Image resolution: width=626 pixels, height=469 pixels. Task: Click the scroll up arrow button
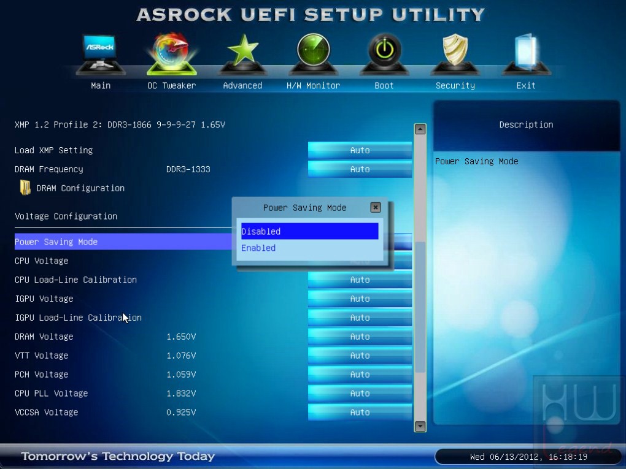click(420, 129)
